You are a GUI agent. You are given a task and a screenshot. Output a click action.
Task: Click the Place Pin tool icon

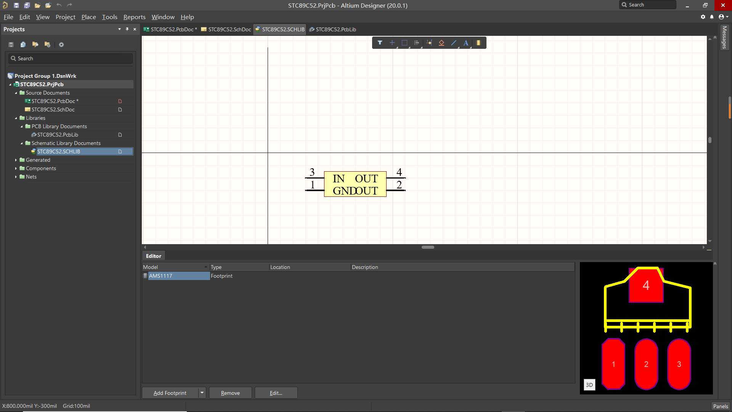point(429,43)
